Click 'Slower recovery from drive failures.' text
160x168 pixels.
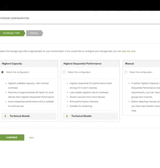(x=87, y=97)
